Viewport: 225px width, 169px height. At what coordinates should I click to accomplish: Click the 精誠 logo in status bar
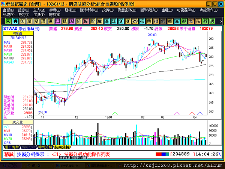pyautogui.click(x=9, y=154)
